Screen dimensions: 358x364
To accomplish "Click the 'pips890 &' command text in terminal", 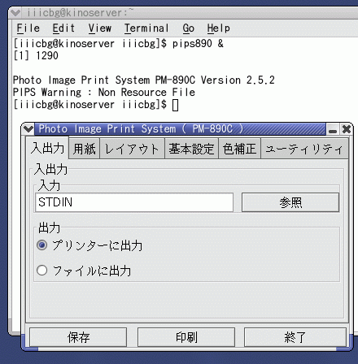I will tap(198, 44).
